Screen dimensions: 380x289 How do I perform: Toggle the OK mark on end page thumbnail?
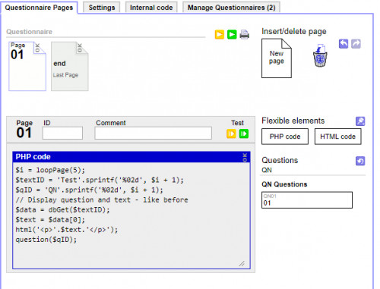tap(80, 48)
